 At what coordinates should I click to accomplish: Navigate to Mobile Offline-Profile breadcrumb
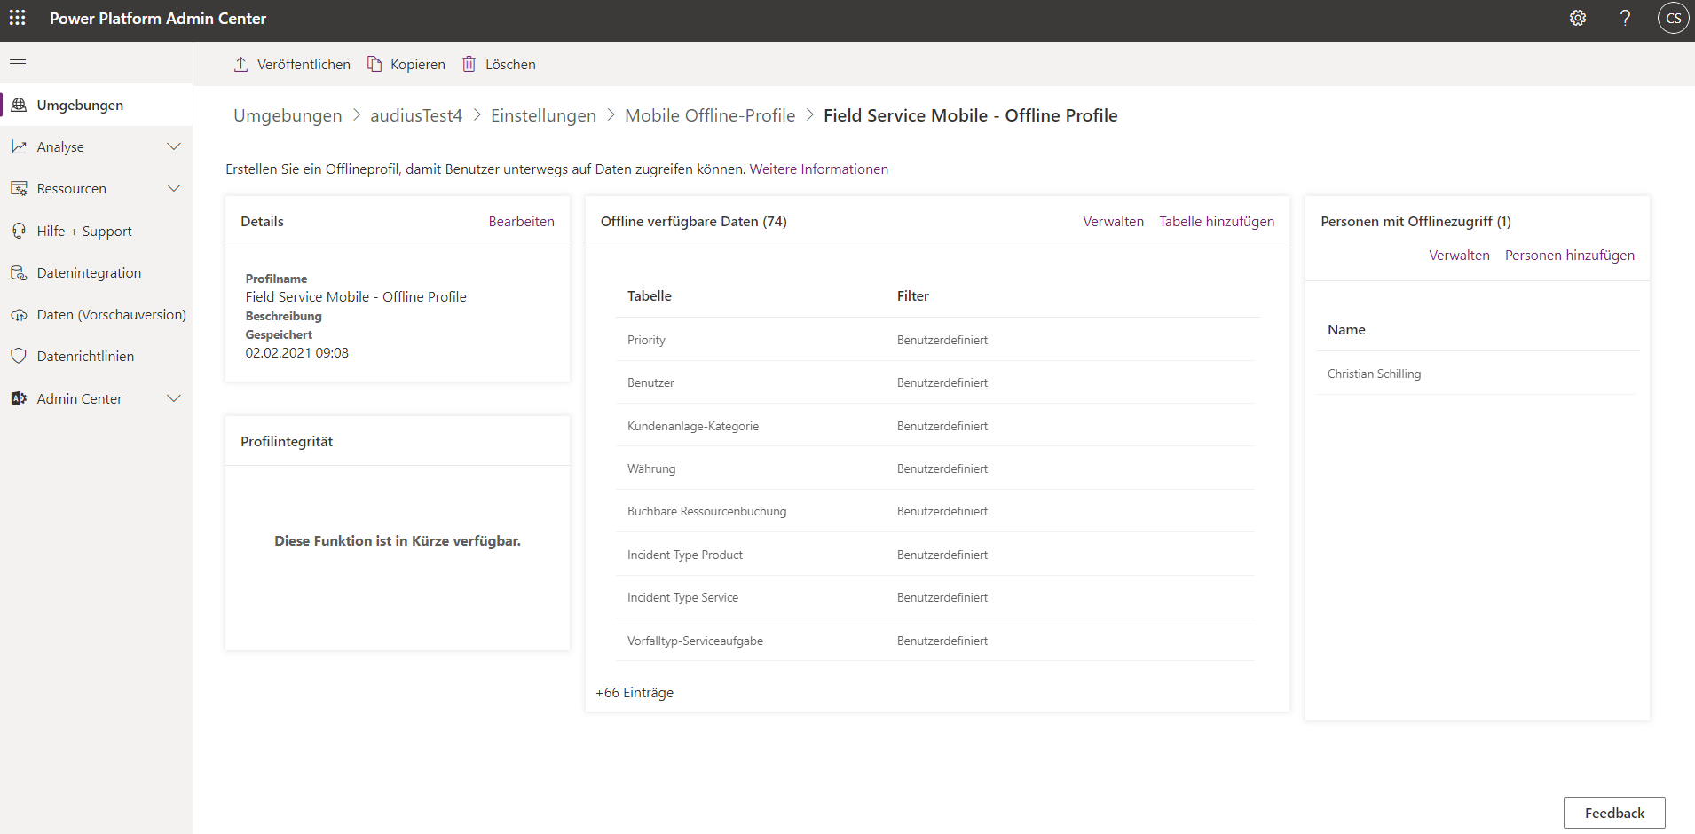point(710,115)
